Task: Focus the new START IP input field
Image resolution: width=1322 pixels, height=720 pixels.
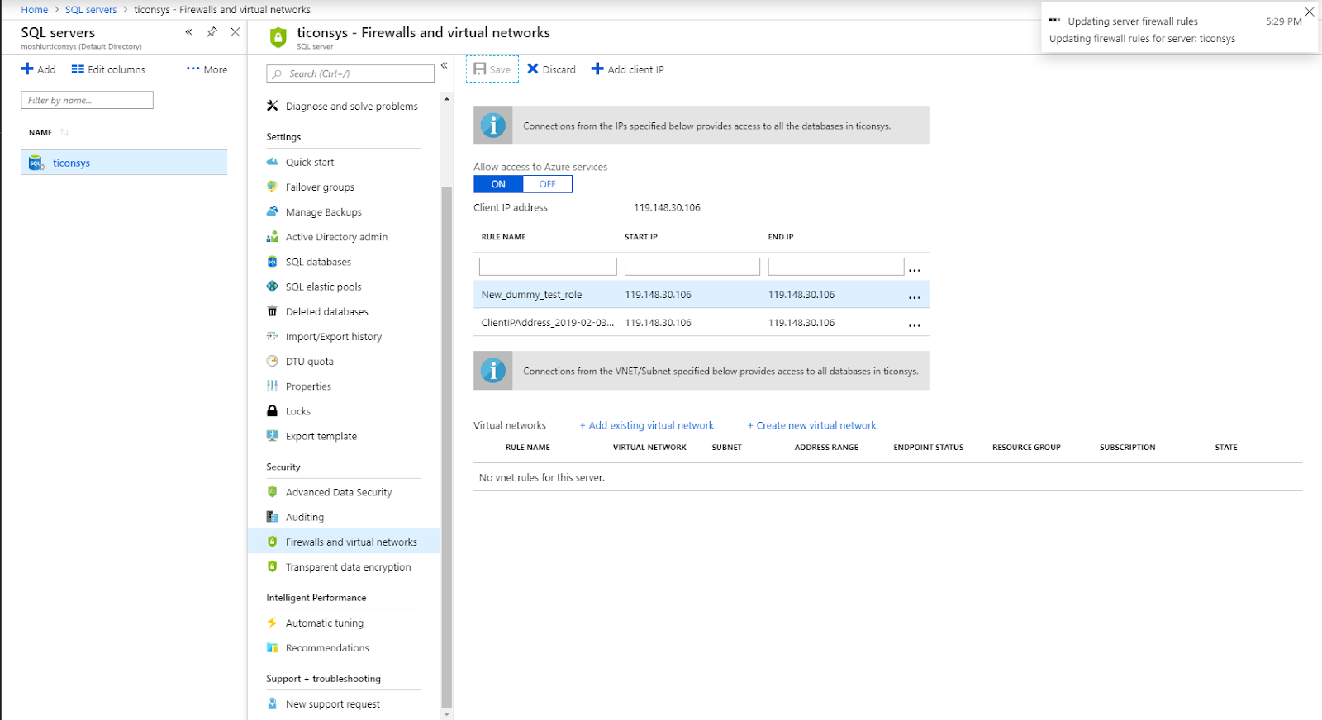Action: 692,267
